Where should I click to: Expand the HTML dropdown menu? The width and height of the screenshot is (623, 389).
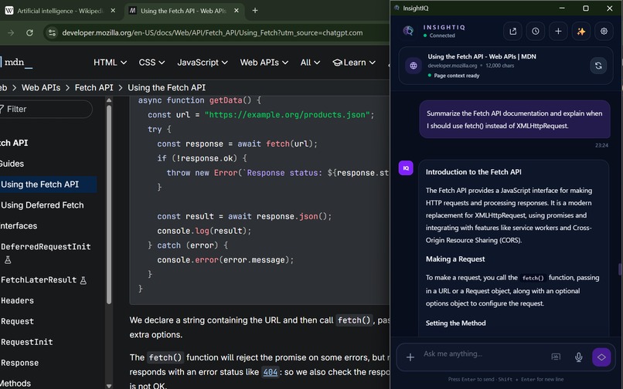point(110,63)
